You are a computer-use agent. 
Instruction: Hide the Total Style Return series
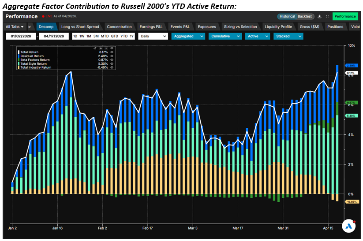point(112,63)
